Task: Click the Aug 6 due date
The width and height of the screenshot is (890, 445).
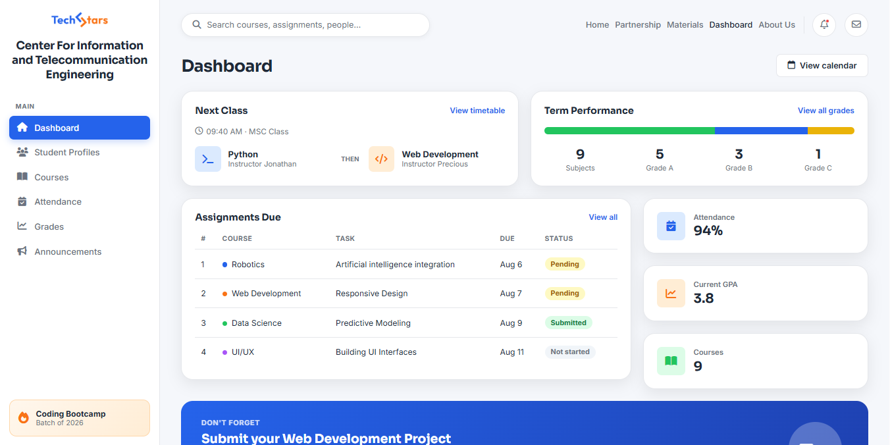Action: (511, 265)
